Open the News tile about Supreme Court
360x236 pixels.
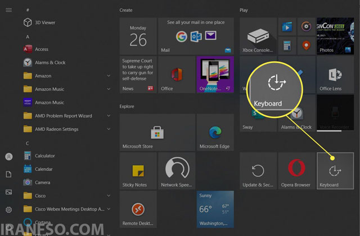[x=138, y=75]
